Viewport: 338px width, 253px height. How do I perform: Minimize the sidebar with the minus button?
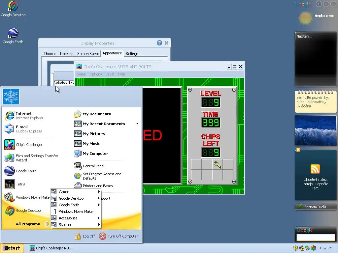pos(333,4)
